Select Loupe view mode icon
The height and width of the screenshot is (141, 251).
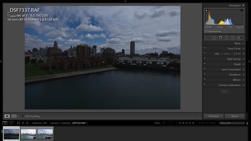7,116
